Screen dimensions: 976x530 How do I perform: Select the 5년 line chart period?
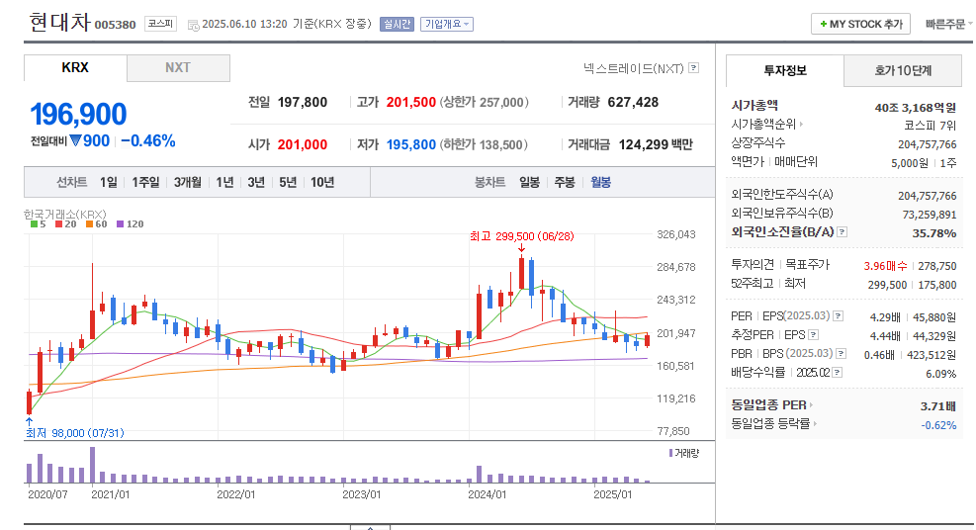click(288, 182)
